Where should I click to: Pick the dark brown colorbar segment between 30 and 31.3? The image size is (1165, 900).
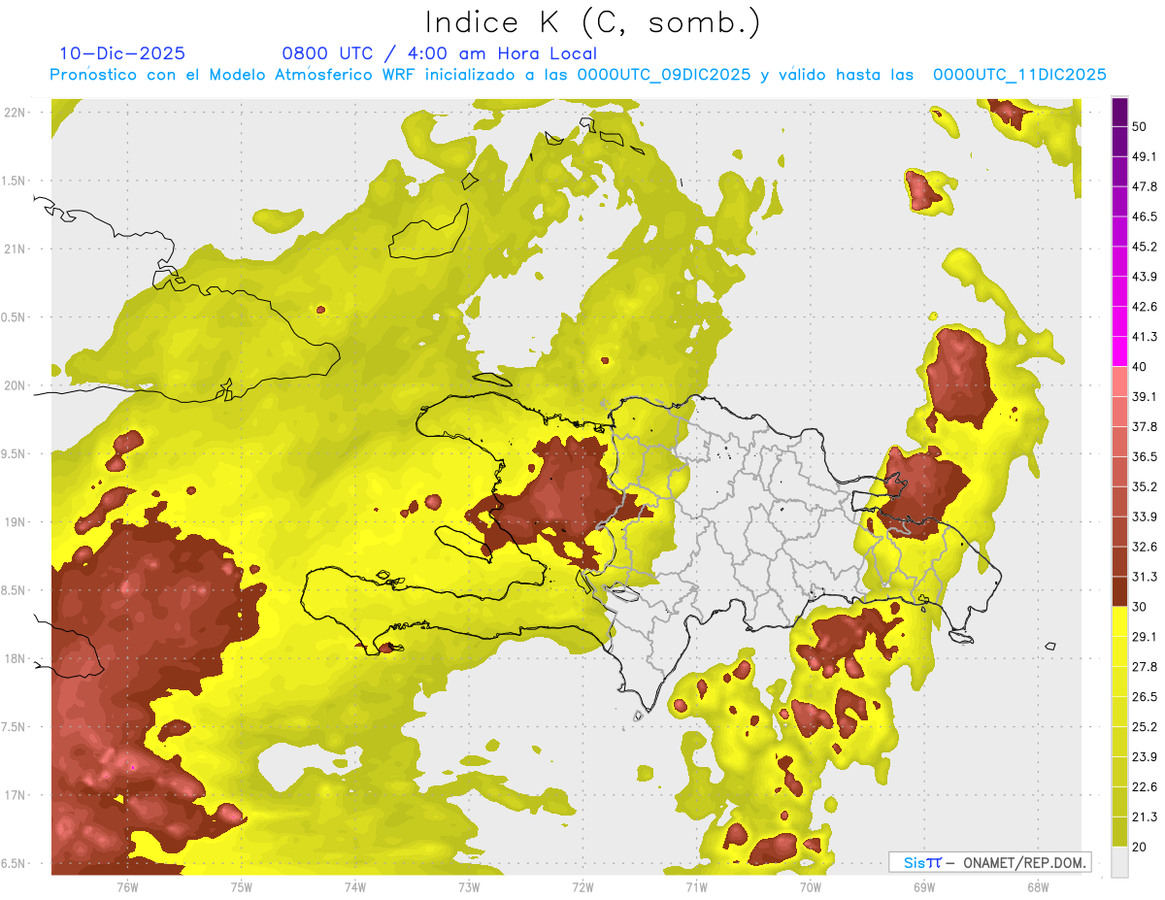click(x=1119, y=591)
